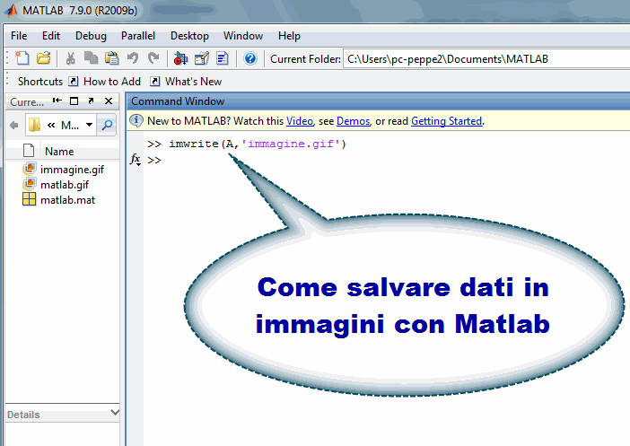The height and width of the screenshot is (446, 630).
Task: Click the Getting Started link
Action: [446, 121]
